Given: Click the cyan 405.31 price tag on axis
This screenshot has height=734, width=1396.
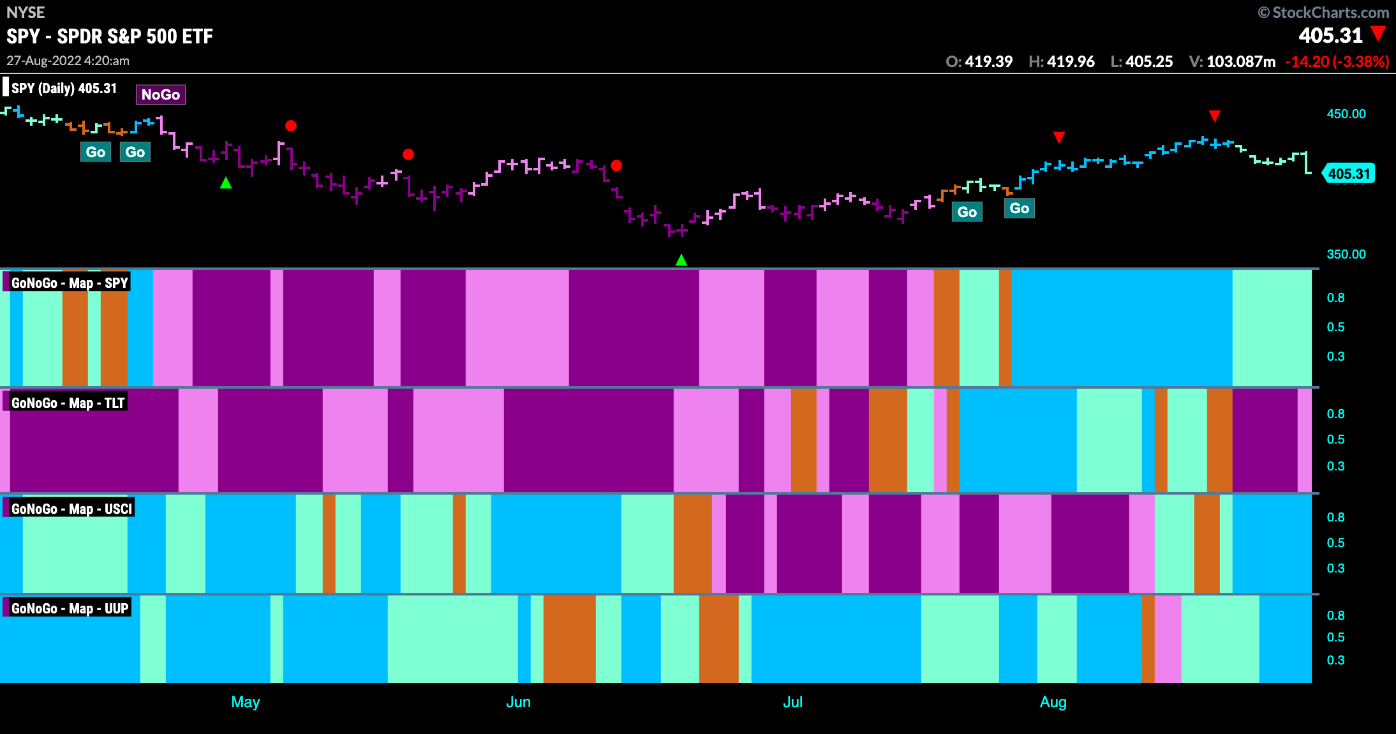Looking at the screenshot, I should 1349,174.
